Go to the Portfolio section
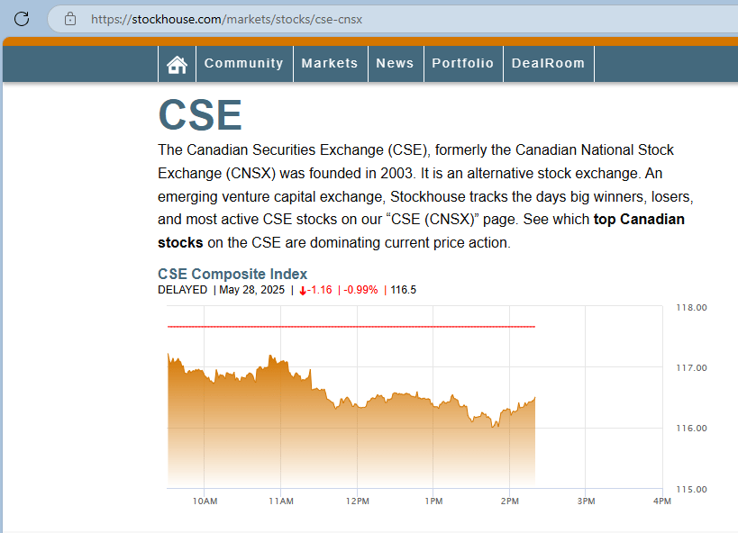 (x=462, y=63)
